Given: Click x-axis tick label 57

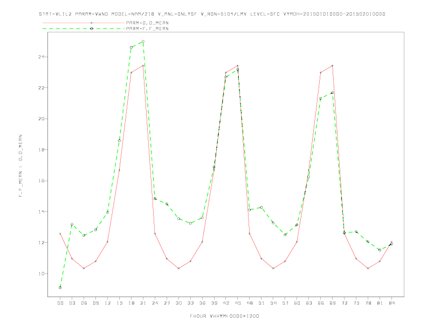Looking at the screenshot, I should click(x=285, y=303).
